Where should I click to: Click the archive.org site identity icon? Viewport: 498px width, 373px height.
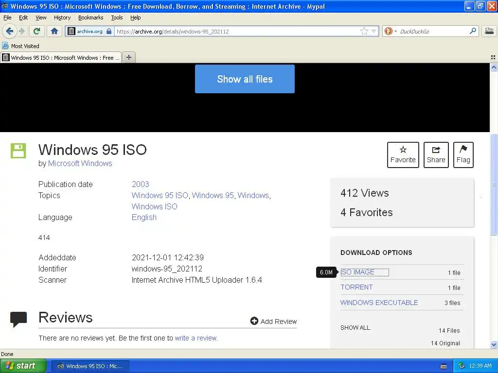pyautogui.click(x=71, y=31)
